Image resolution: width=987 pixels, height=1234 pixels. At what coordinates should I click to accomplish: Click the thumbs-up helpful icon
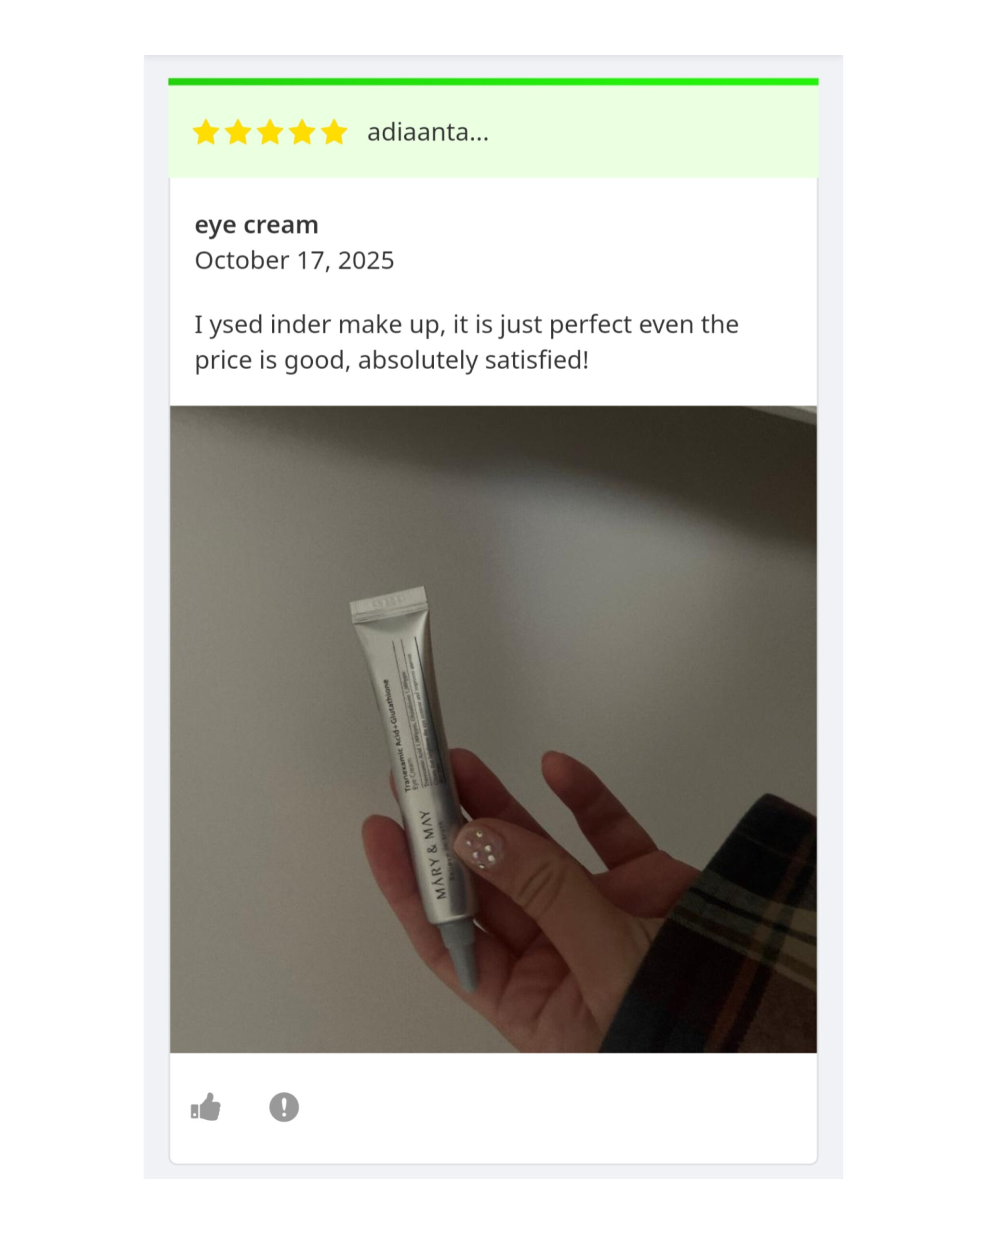(x=206, y=1107)
